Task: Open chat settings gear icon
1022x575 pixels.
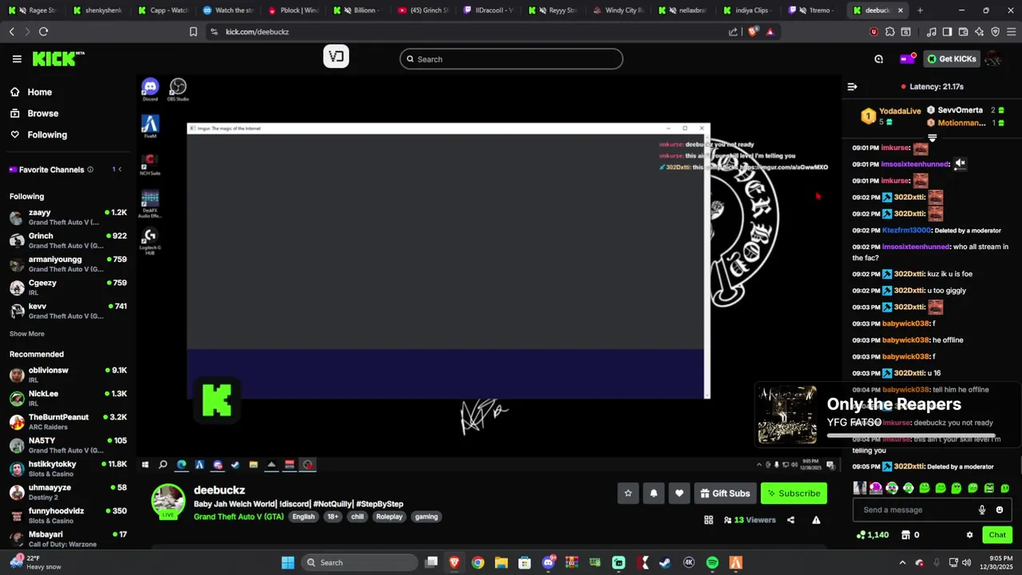Action: [969, 535]
